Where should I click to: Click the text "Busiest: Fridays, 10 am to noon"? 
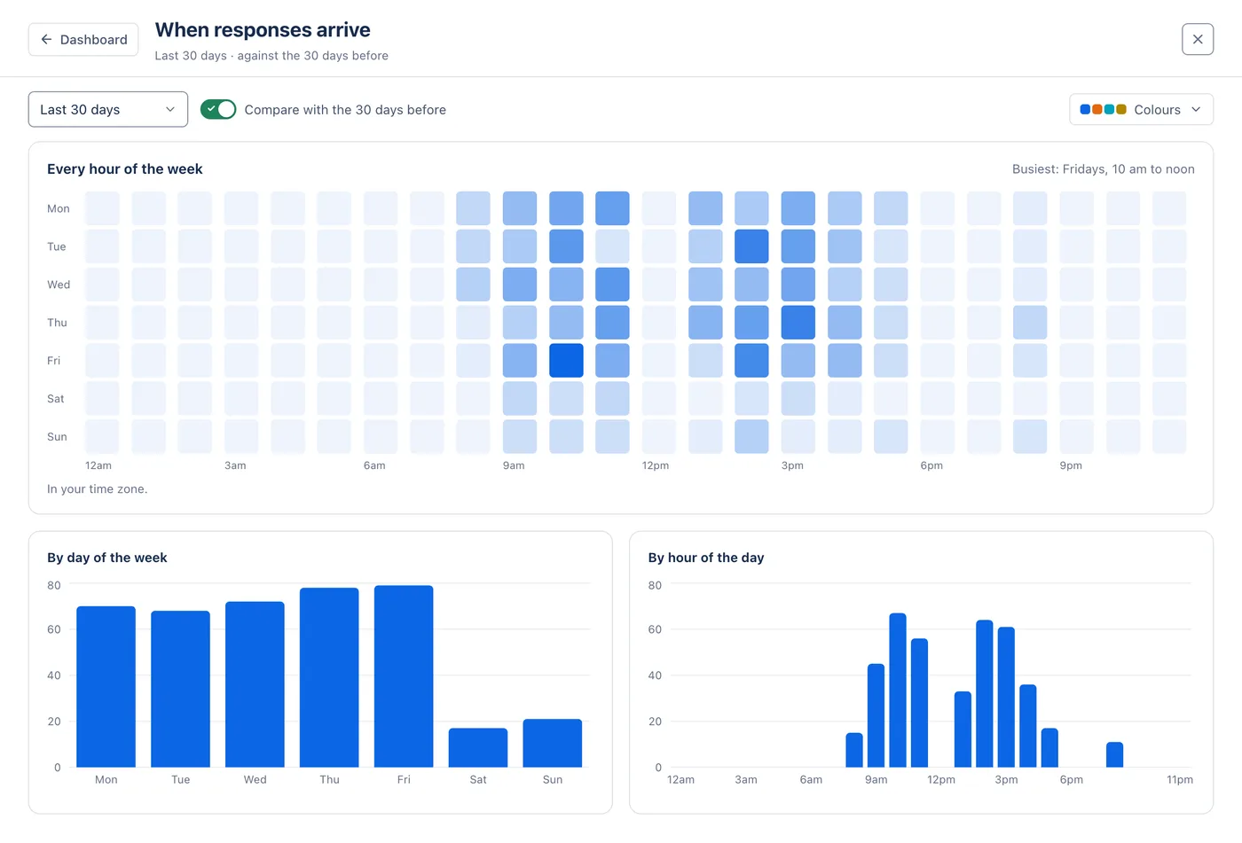pyautogui.click(x=1104, y=169)
